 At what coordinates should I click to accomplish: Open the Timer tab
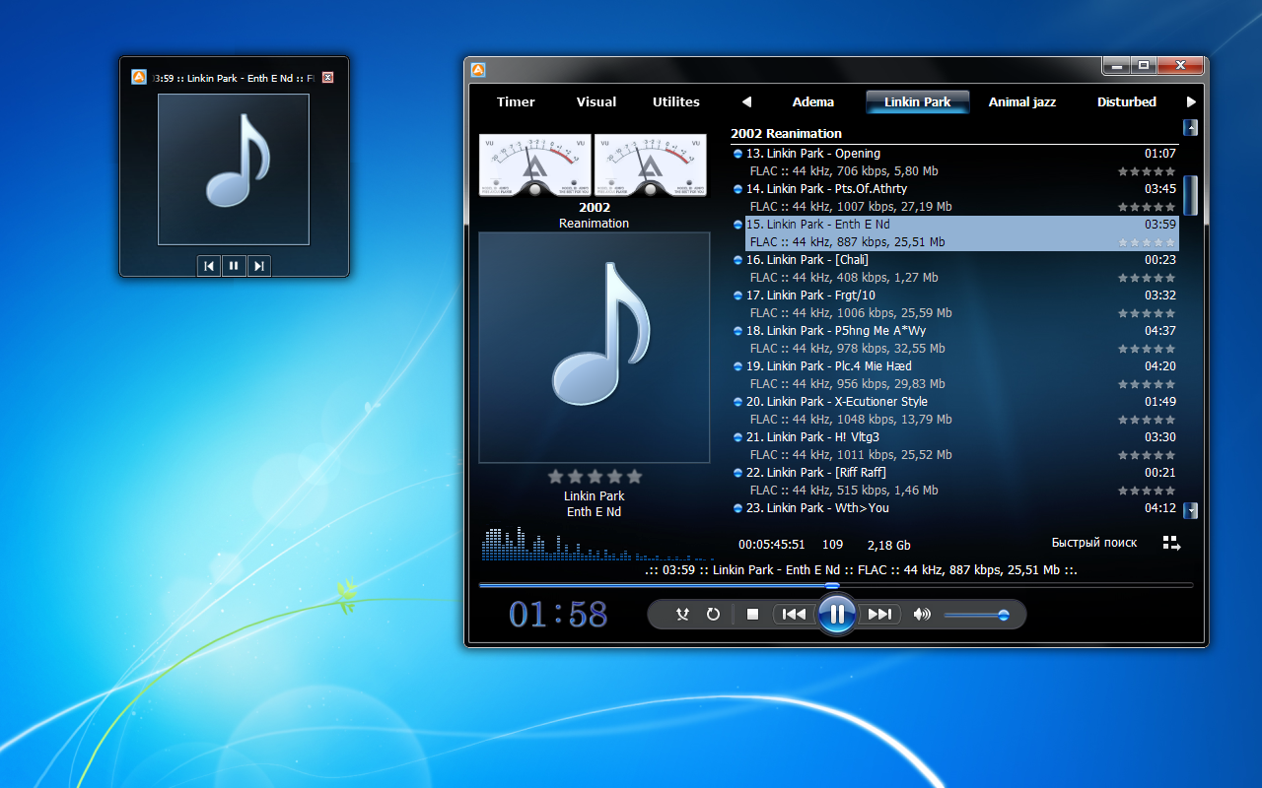coord(516,102)
